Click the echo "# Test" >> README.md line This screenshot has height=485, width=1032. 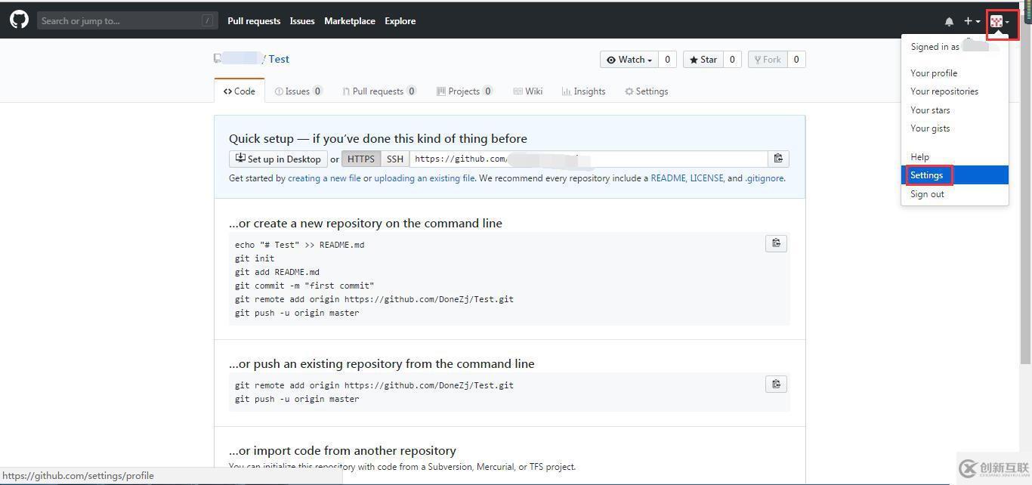(x=299, y=245)
